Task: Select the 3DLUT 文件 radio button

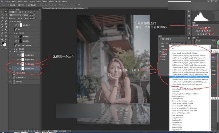Action: pyautogui.click(x=160, y=43)
